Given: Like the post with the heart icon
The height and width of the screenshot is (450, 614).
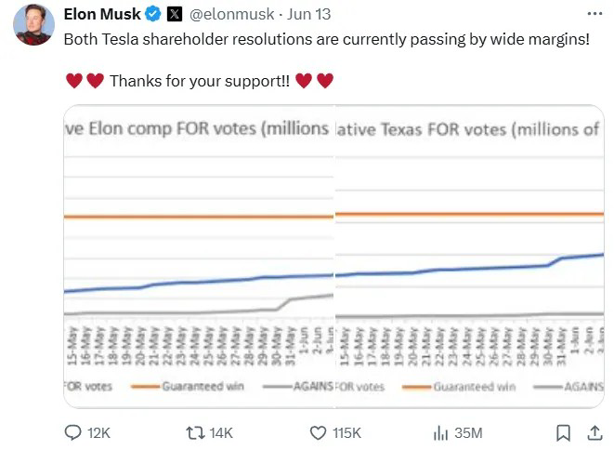Looking at the screenshot, I should [x=318, y=432].
